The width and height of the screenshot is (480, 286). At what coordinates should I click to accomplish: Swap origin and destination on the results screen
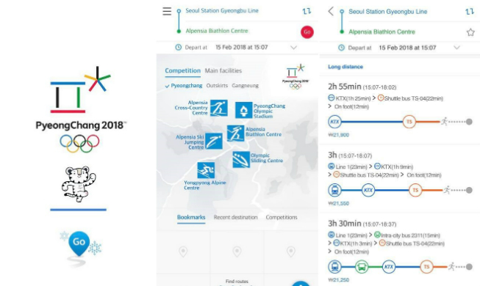coord(470,12)
